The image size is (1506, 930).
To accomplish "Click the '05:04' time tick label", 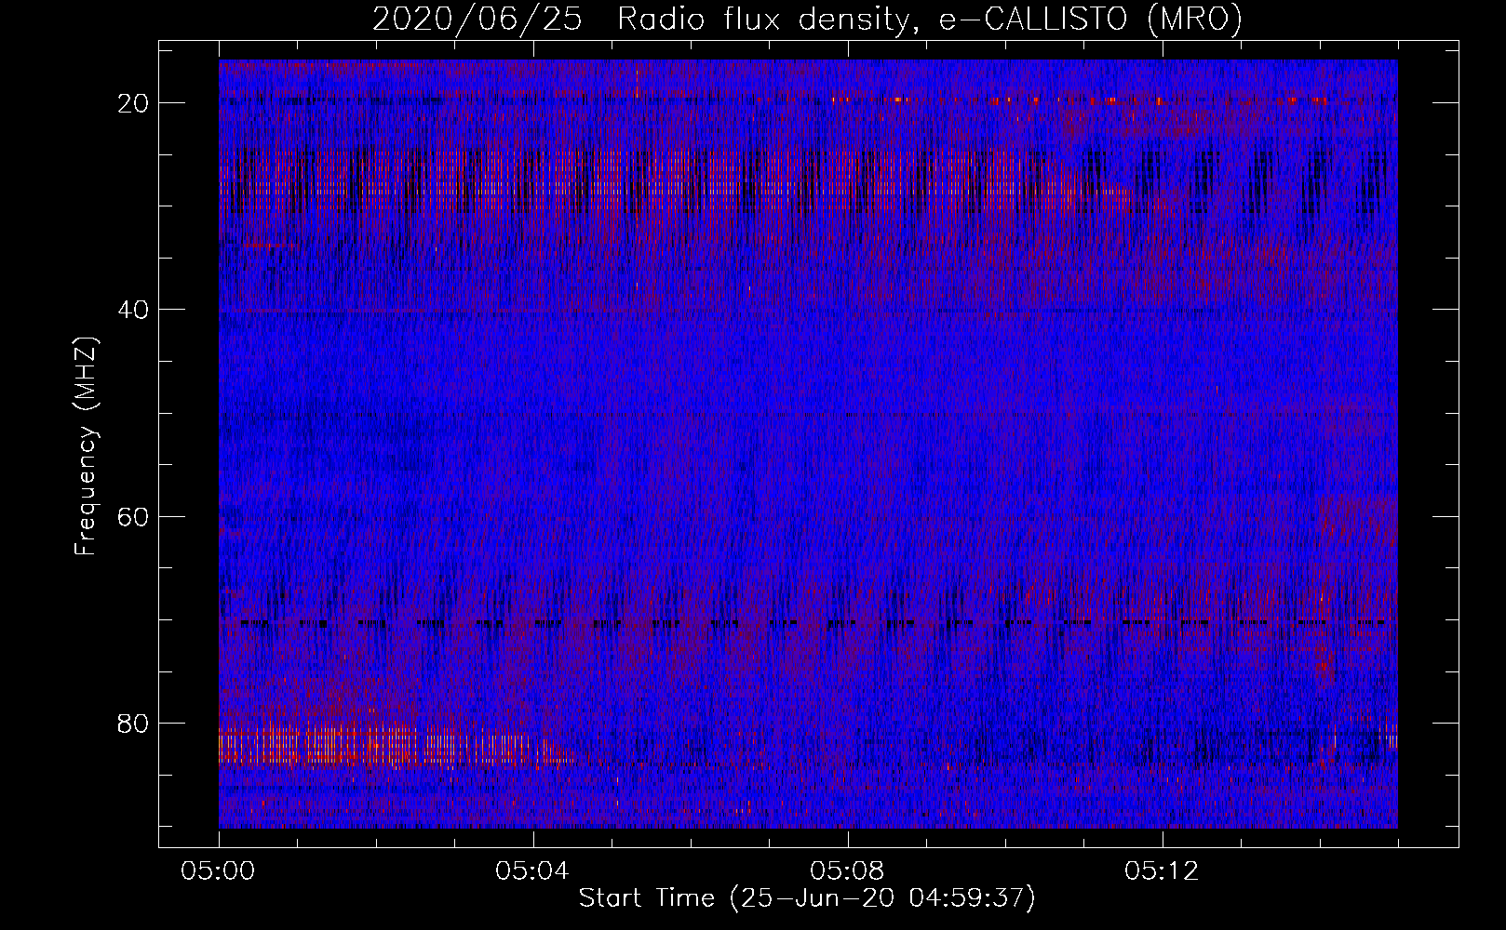I will pos(533,871).
